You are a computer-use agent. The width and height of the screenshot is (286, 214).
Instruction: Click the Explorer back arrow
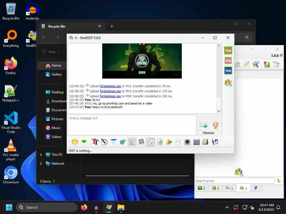pyautogui.click(x=44, y=37)
